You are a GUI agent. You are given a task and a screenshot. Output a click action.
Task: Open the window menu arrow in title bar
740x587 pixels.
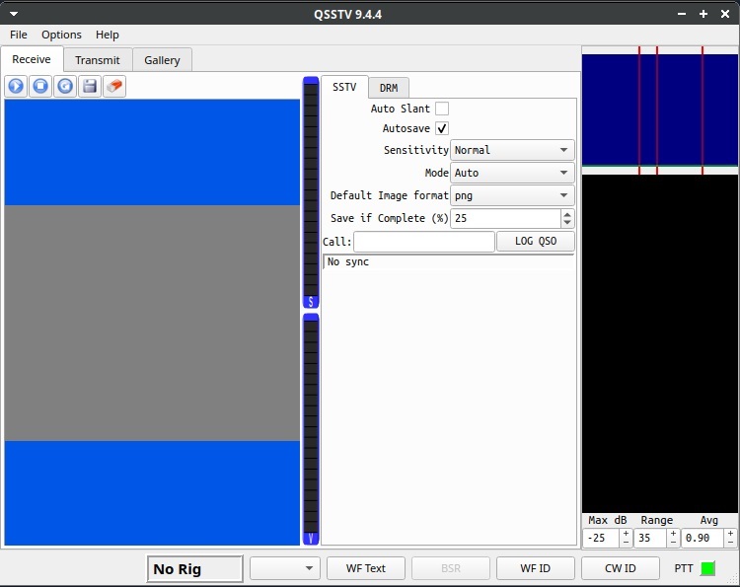(x=14, y=14)
